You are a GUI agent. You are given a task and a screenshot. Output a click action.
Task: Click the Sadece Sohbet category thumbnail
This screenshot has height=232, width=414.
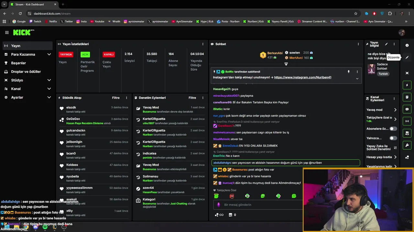point(372,69)
